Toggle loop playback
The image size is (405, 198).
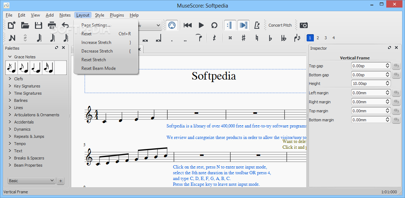click(x=214, y=25)
